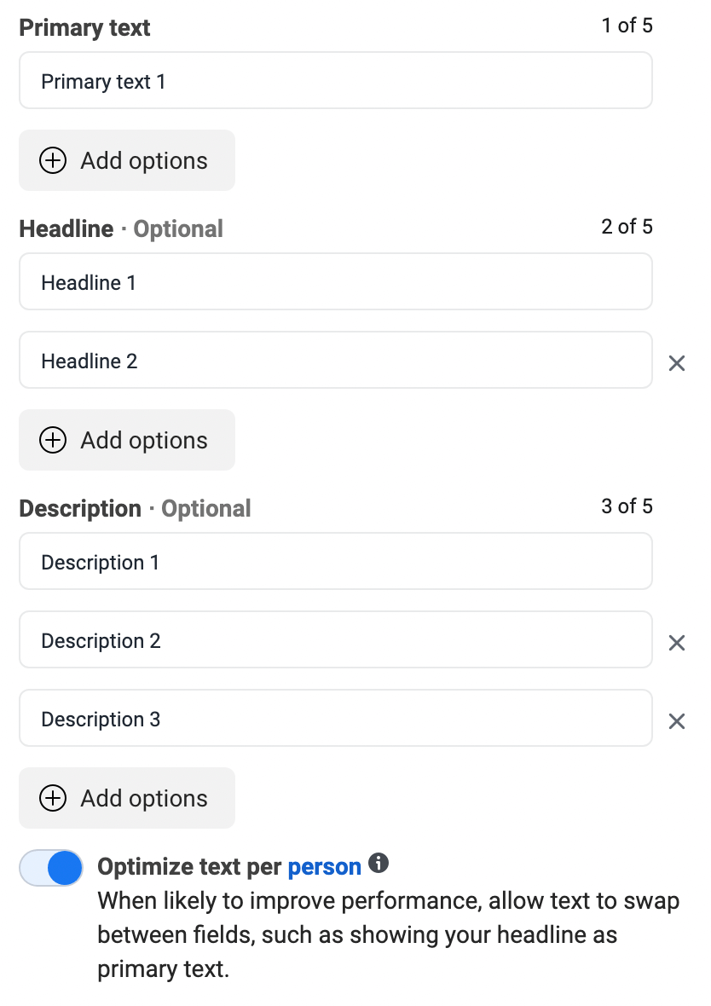Click the 2 of 5 counter label
The width and height of the screenshot is (711, 1006).
click(627, 227)
